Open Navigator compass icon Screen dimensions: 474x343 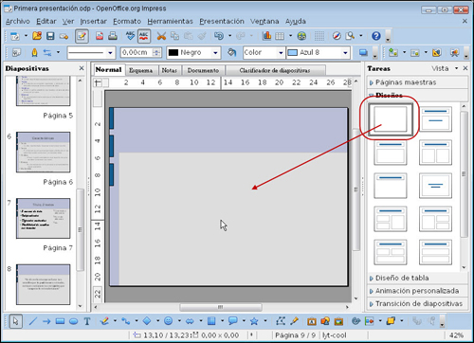click(337, 36)
